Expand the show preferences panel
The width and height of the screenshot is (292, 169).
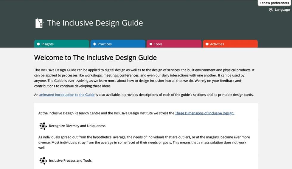(x=274, y=3)
